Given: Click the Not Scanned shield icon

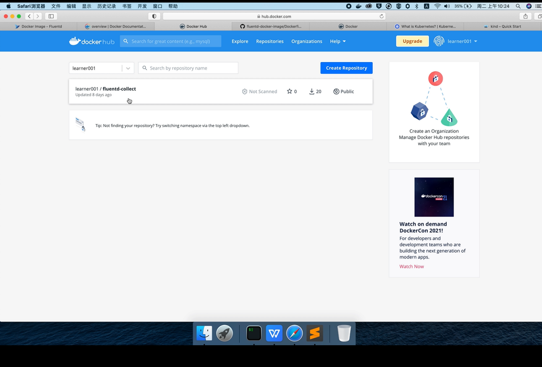Looking at the screenshot, I should coord(245,91).
